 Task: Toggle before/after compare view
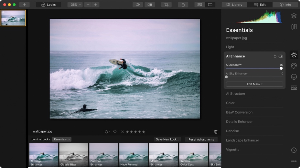(x=150, y=5)
